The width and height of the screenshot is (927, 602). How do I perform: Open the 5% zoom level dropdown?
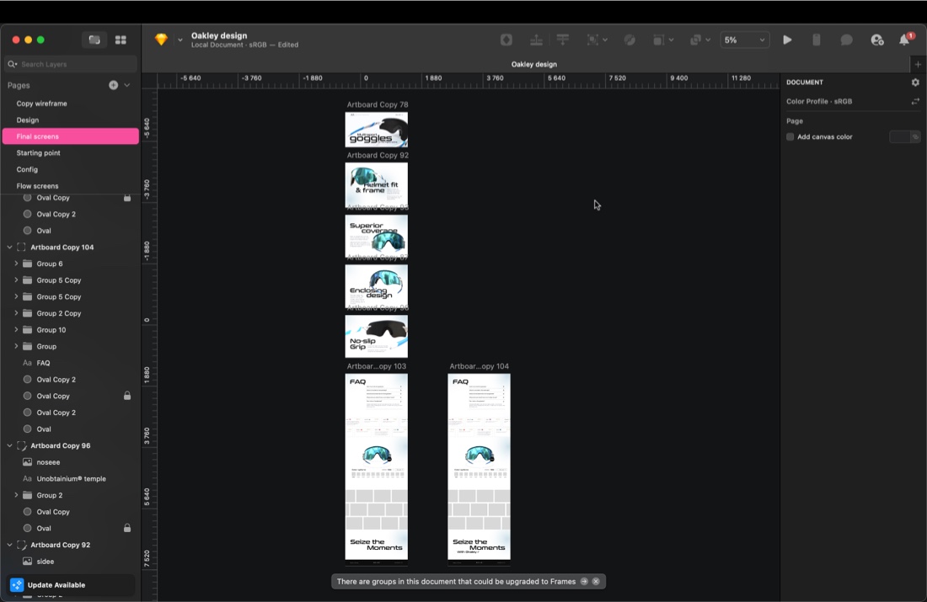[x=744, y=40]
